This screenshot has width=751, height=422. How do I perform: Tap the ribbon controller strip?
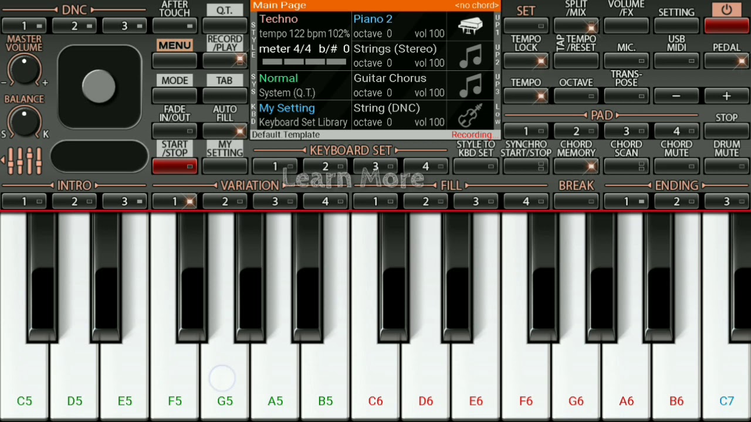click(99, 156)
